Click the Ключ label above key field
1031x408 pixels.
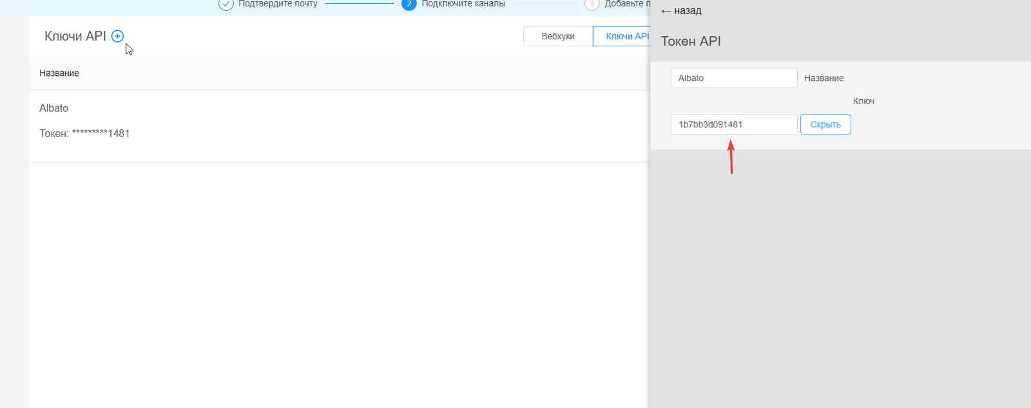[x=863, y=101]
